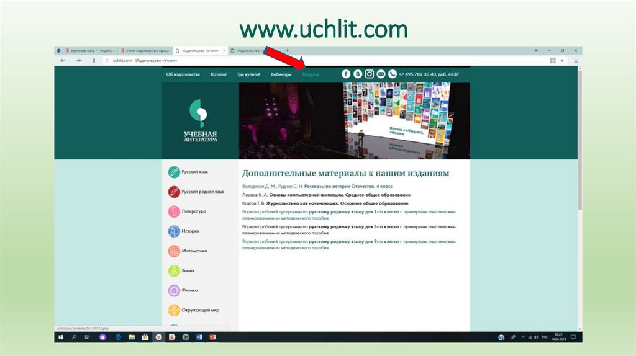Switch to PowerPoint on the taskbar
This screenshot has height=356, width=636.
pyautogui.click(x=212, y=337)
